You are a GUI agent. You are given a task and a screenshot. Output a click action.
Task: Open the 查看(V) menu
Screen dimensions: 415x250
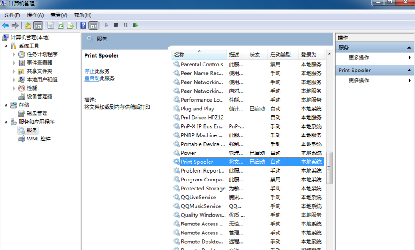(59, 15)
